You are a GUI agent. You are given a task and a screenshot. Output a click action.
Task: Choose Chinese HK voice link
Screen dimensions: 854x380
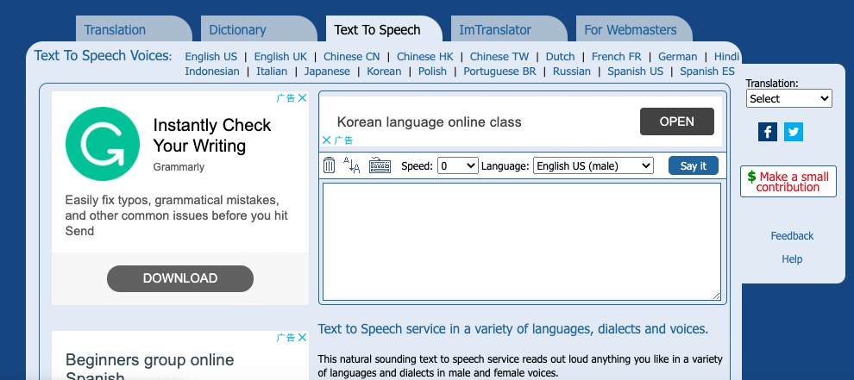424,57
